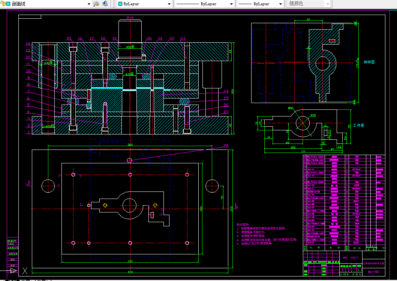This screenshot has width=397, height=281.
Task: Select the 工件图 view label
Action: pyautogui.click(x=358, y=125)
